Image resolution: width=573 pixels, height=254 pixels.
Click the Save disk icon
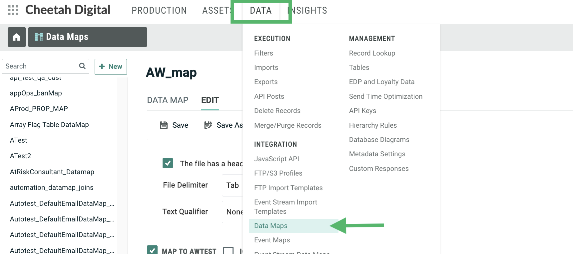164,125
